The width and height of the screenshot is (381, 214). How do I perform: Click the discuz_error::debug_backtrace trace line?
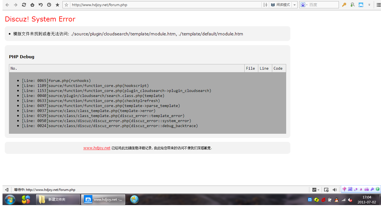110,126
